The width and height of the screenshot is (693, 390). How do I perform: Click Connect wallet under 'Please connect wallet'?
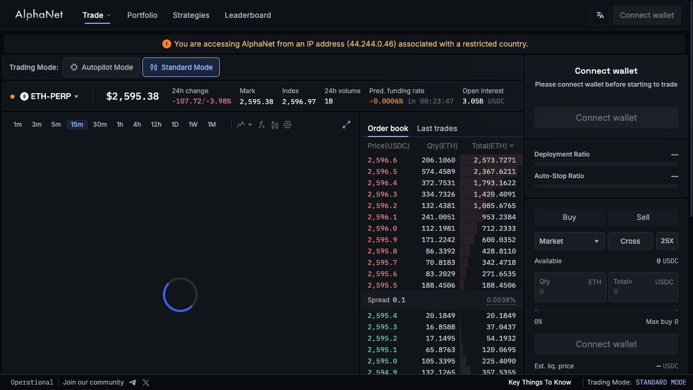point(606,118)
